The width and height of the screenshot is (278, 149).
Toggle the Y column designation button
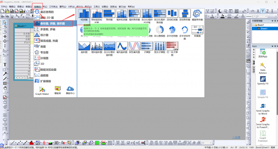[263, 11]
